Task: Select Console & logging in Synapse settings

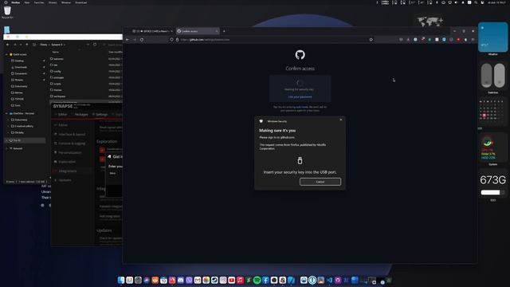Action: pos(69,143)
